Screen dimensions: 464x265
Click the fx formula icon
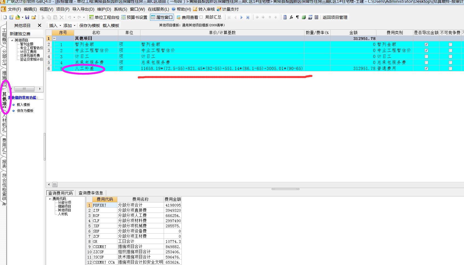coord(291,17)
